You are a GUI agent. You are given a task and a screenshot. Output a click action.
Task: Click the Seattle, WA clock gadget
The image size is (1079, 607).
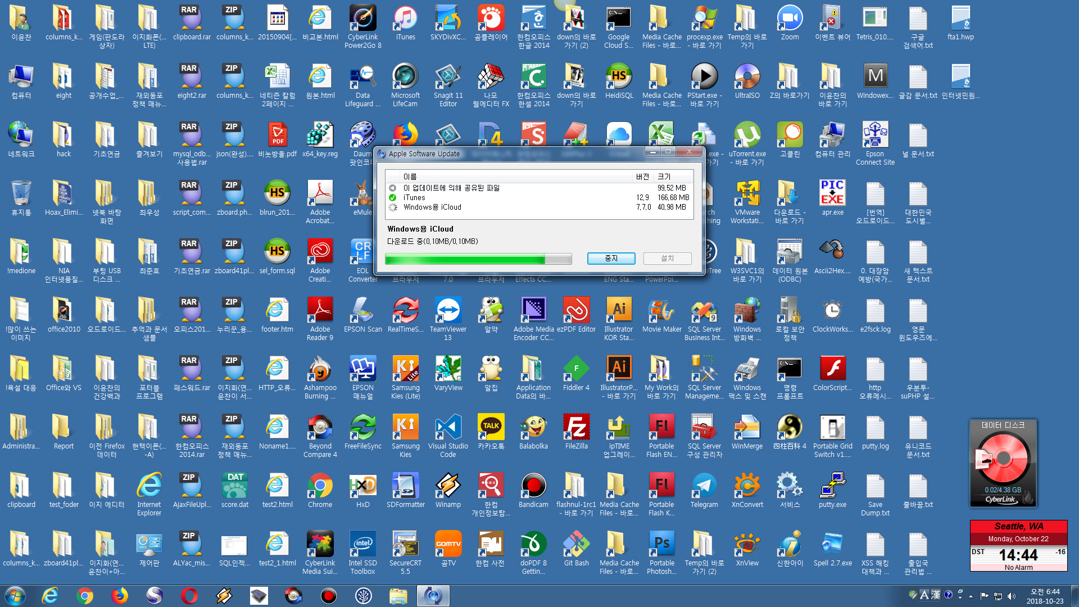pyautogui.click(x=1018, y=545)
